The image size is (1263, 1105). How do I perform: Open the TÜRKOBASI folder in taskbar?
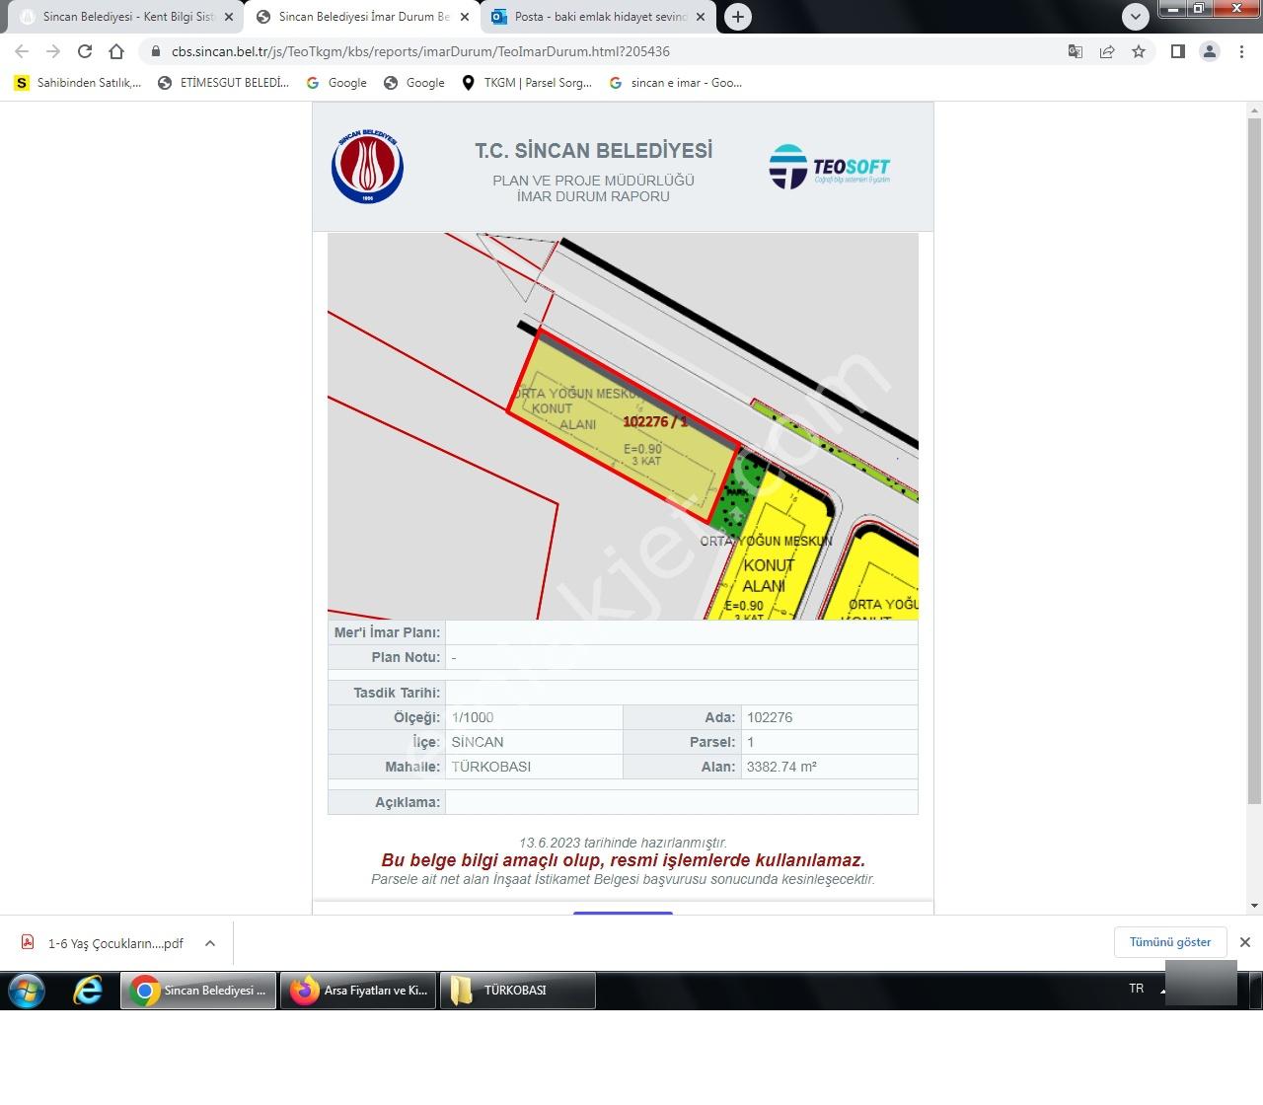518,990
